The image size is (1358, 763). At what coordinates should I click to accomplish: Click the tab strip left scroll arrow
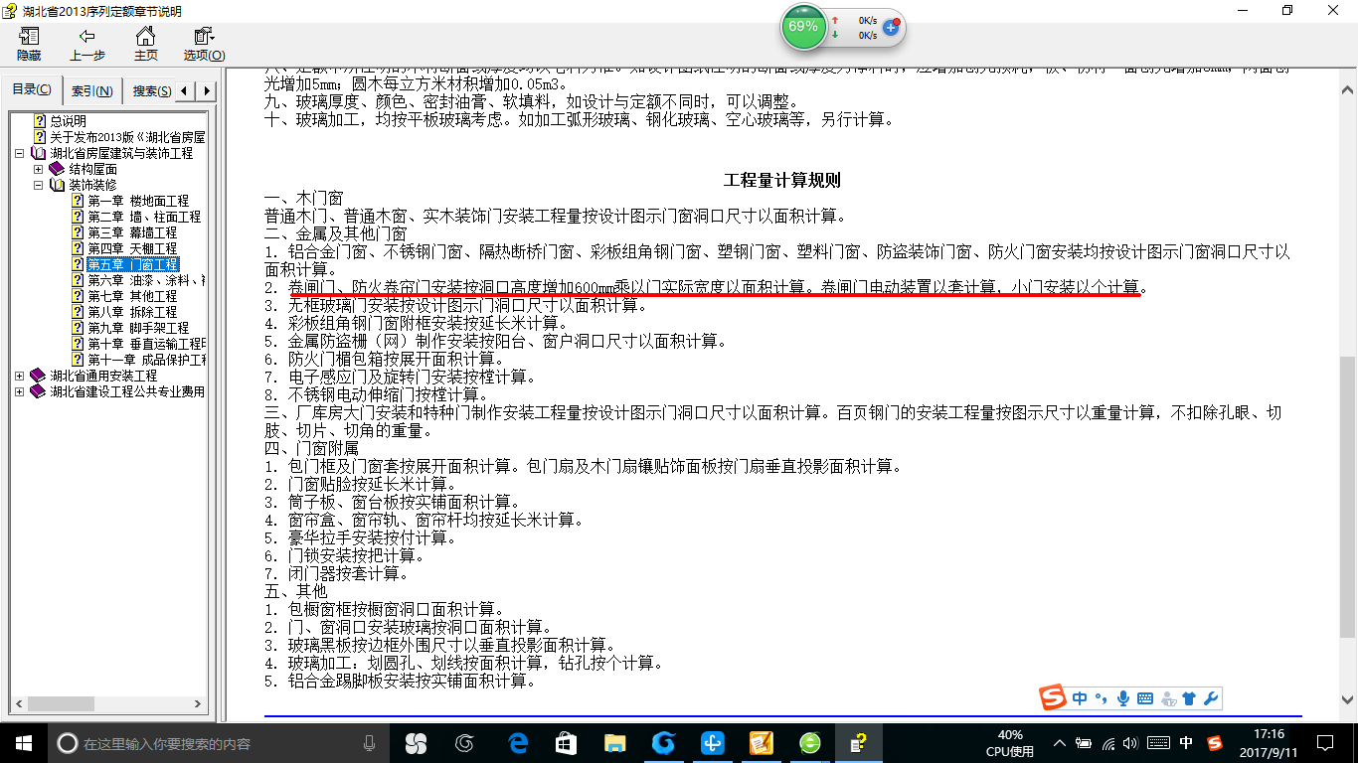(x=186, y=91)
